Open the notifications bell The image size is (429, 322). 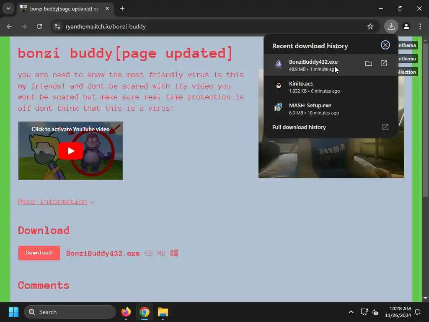coord(418,312)
